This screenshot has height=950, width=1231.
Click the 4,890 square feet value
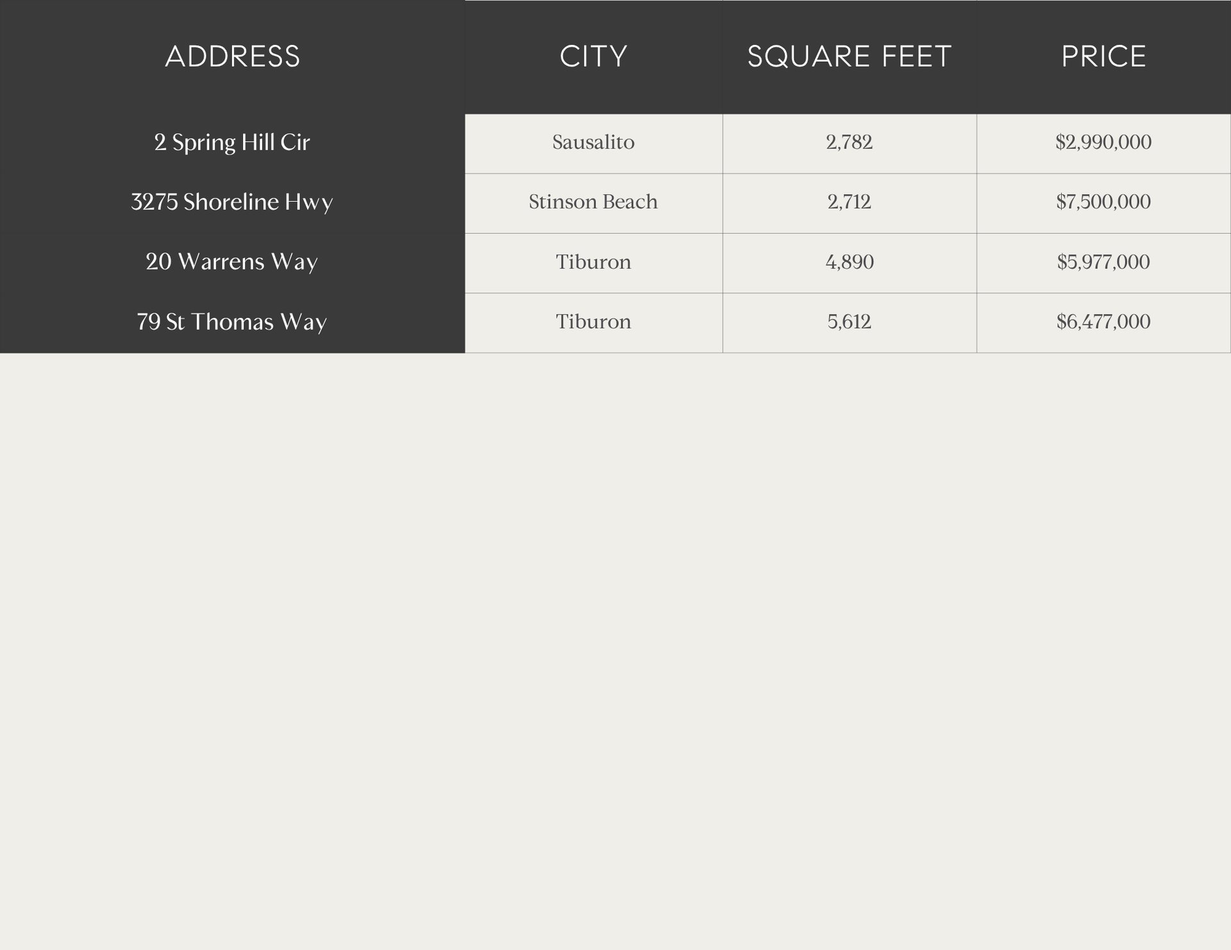pyautogui.click(x=850, y=263)
